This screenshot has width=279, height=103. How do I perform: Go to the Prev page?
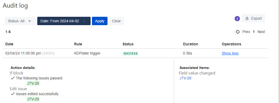[246, 32]
